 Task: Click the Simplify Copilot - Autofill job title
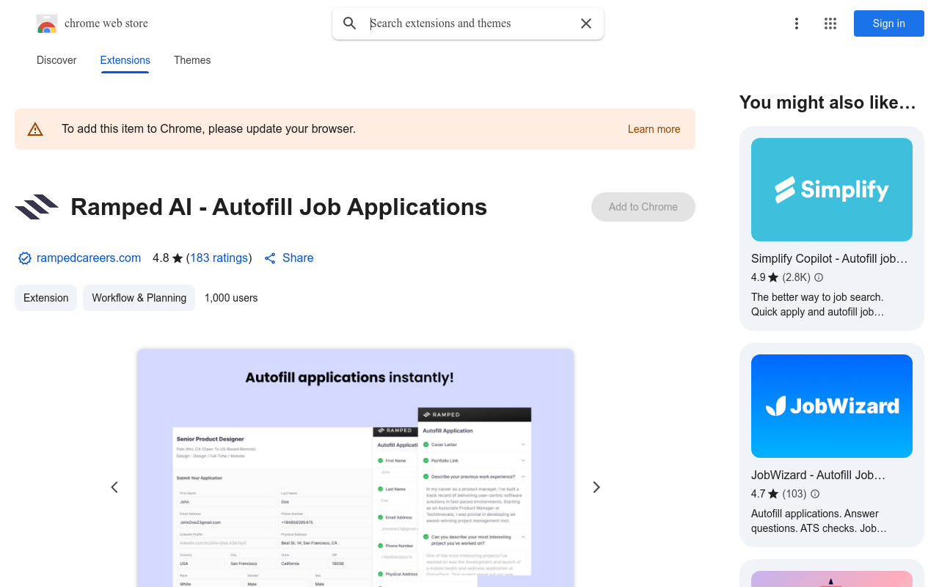830,258
